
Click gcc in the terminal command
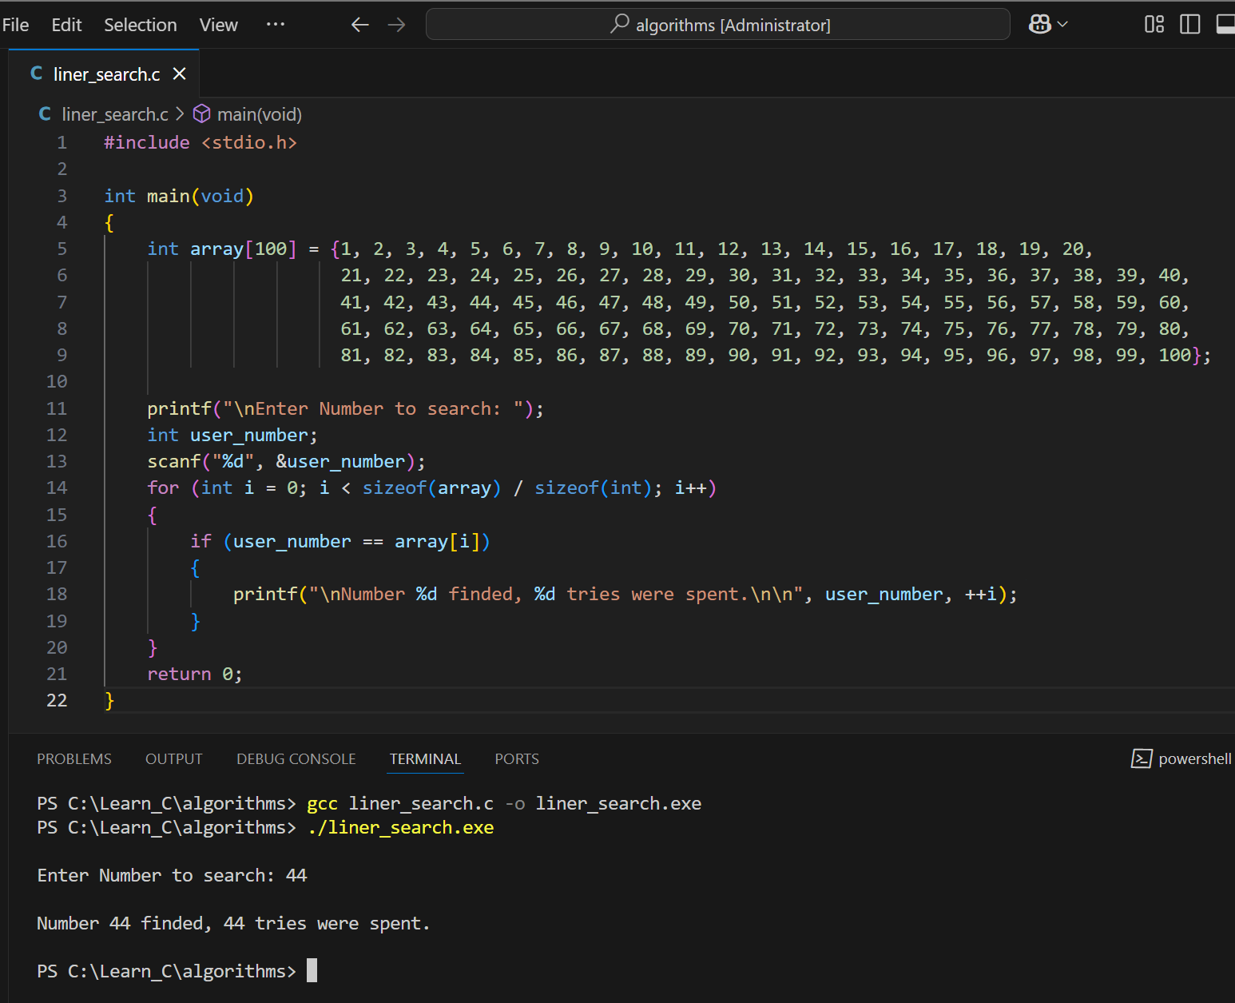tap(322, 804)
